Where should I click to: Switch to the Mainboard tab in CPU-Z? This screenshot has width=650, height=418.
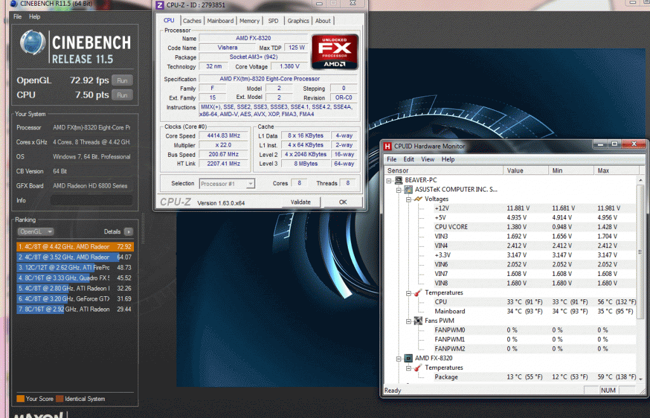(220, 21)
